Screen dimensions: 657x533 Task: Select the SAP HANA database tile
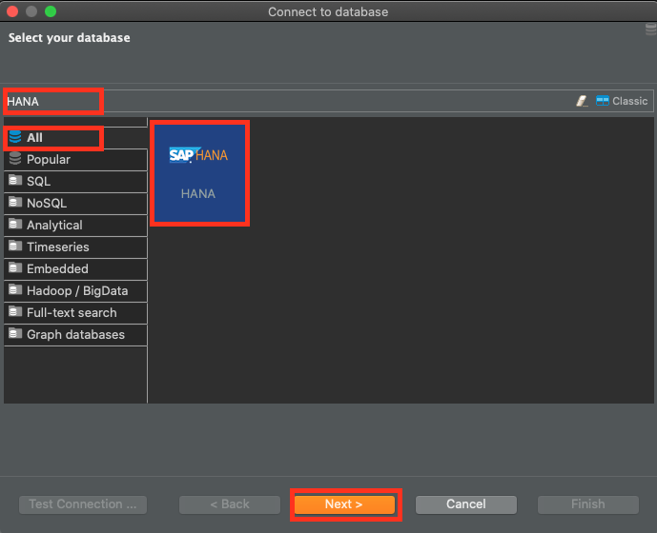[x=199, y=173]
